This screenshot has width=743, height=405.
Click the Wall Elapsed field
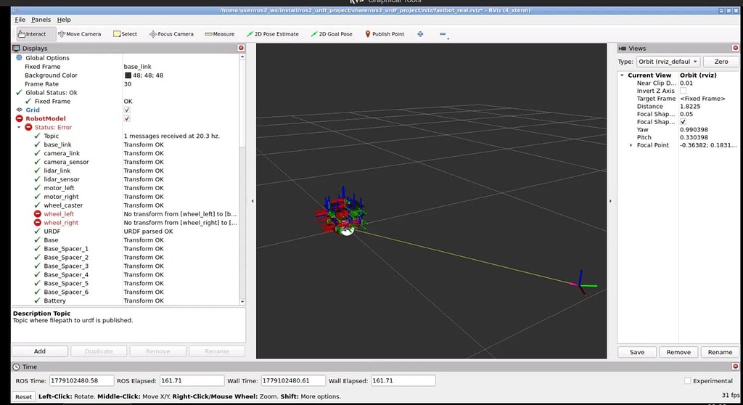click(403, 381)
